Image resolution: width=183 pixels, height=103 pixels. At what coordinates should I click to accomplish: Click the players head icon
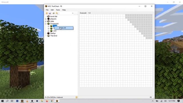click(x=48, y=19)
